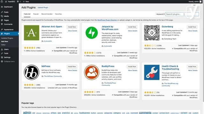Screen dimensions: 204x114
Task: Switch to the Popular tab
Action: (x=36, y=14)
